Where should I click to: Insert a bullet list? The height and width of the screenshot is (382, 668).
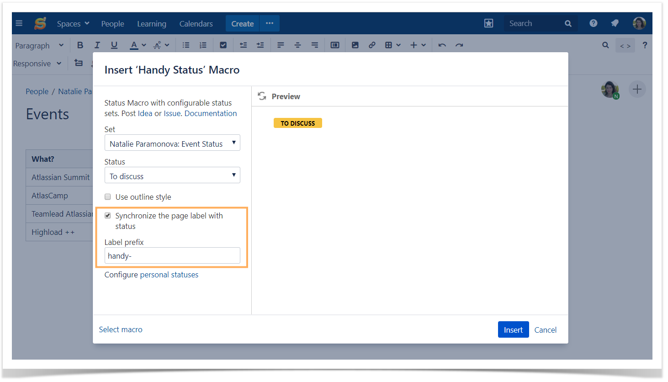point(186,45)
